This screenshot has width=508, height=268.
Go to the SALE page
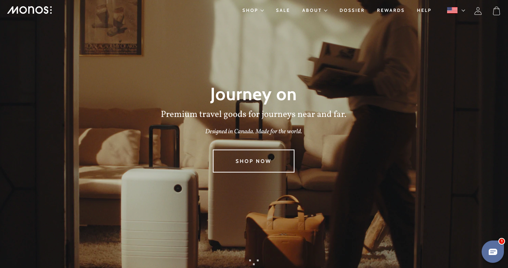tap(283, 10)
